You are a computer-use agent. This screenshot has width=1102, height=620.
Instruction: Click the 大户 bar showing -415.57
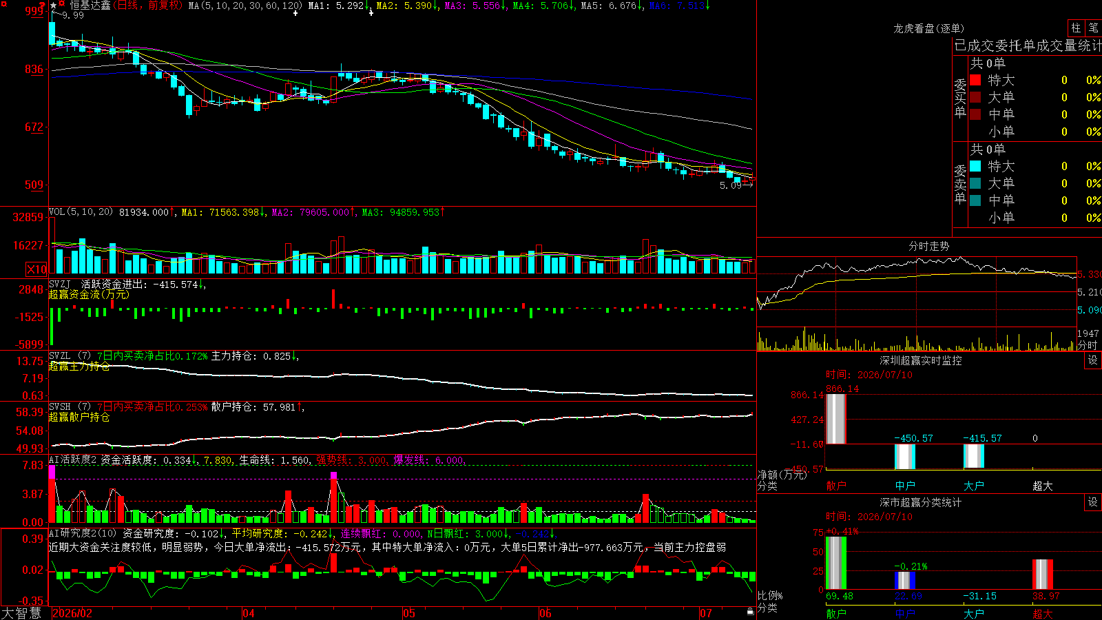[x=973, y=456]
